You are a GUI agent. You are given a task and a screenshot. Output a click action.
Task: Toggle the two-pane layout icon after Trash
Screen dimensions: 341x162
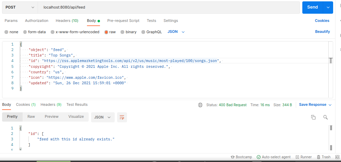pos(338,157)
